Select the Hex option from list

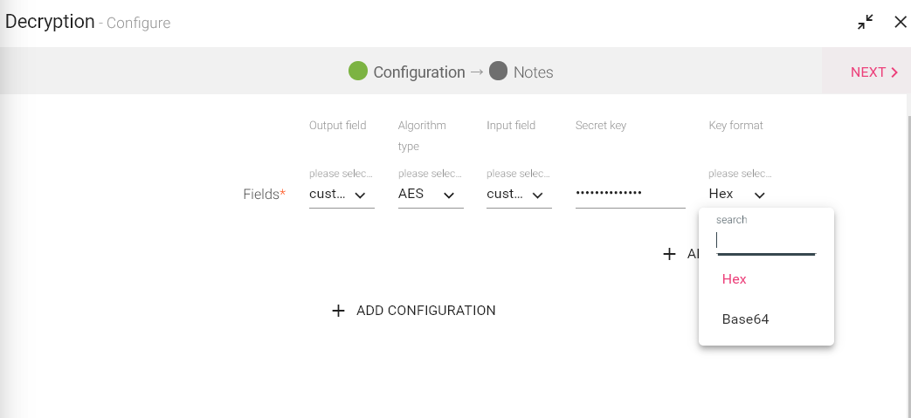[735, 279]
